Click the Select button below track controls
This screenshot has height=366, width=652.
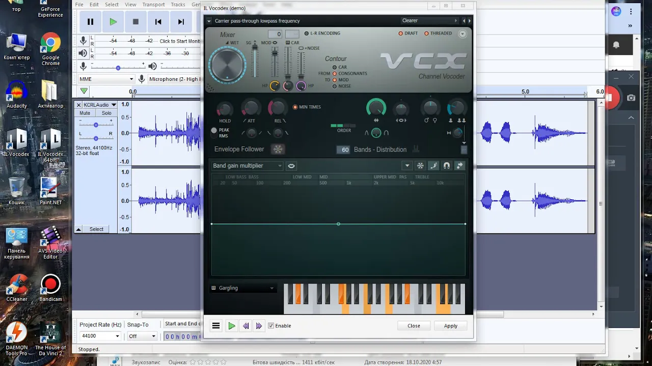[96, 229]
